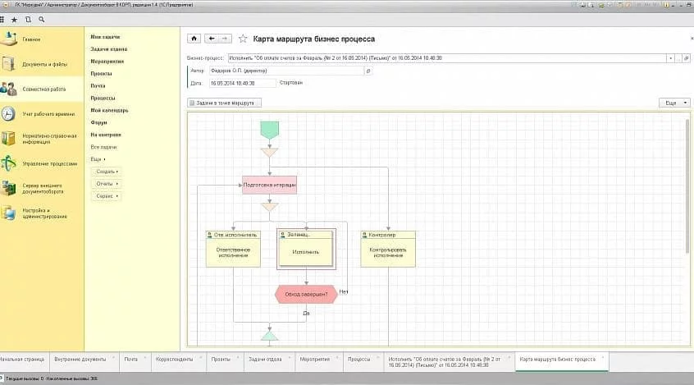694x385 pixels.
Task: Click the diagram vertical scrollbar
Action: point(687,186)
